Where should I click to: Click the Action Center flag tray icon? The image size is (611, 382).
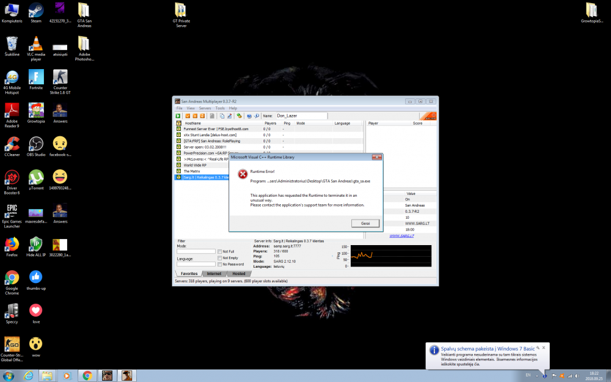pyautogui.click(x=554, y=376)
